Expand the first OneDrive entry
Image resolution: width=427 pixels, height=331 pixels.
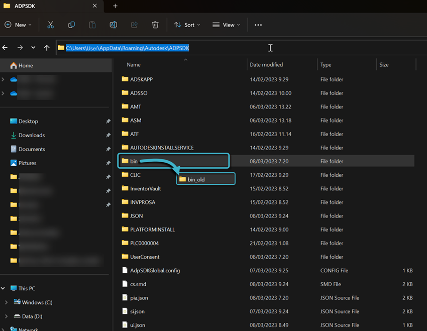[3, 79]
